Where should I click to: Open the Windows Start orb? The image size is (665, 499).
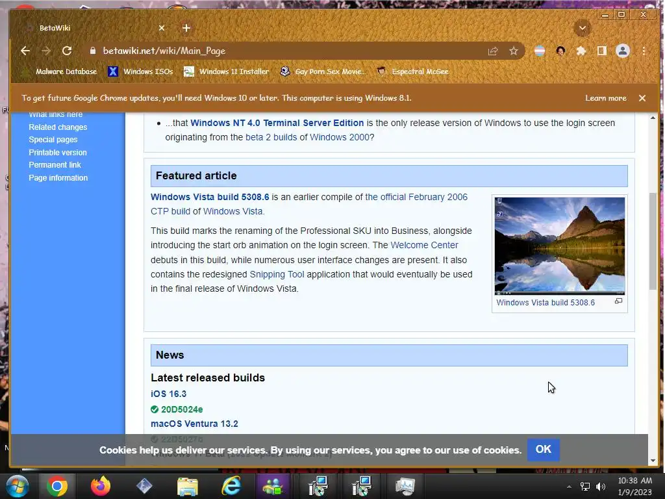[x=17, y=486]
